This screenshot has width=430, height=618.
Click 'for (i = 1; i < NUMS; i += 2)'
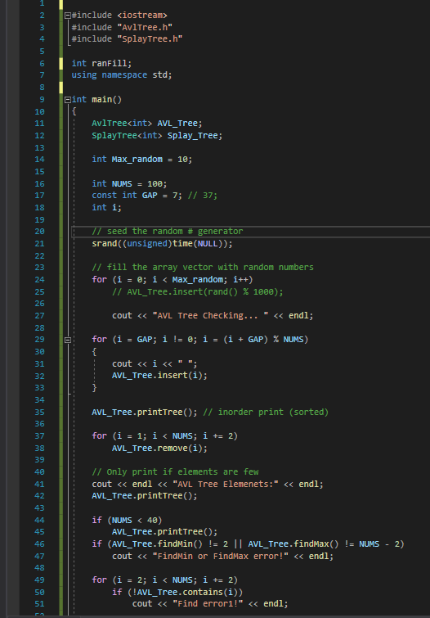pyautogui.click(x=164, y=436)
